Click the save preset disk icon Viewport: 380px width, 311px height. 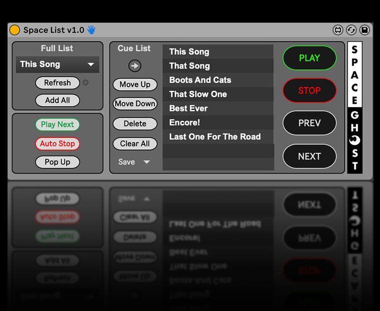coord(364,30)
